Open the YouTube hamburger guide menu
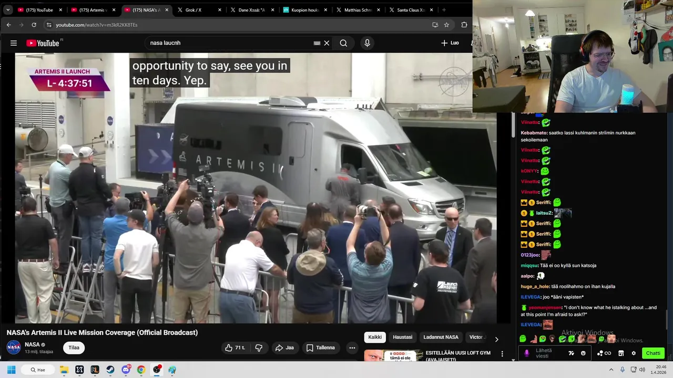673x378 pixels. point(14,43)
